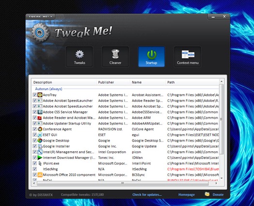The width and height of the screenshot is (254, 206).
Task: Click the Donate link
Action: [218, 195]
